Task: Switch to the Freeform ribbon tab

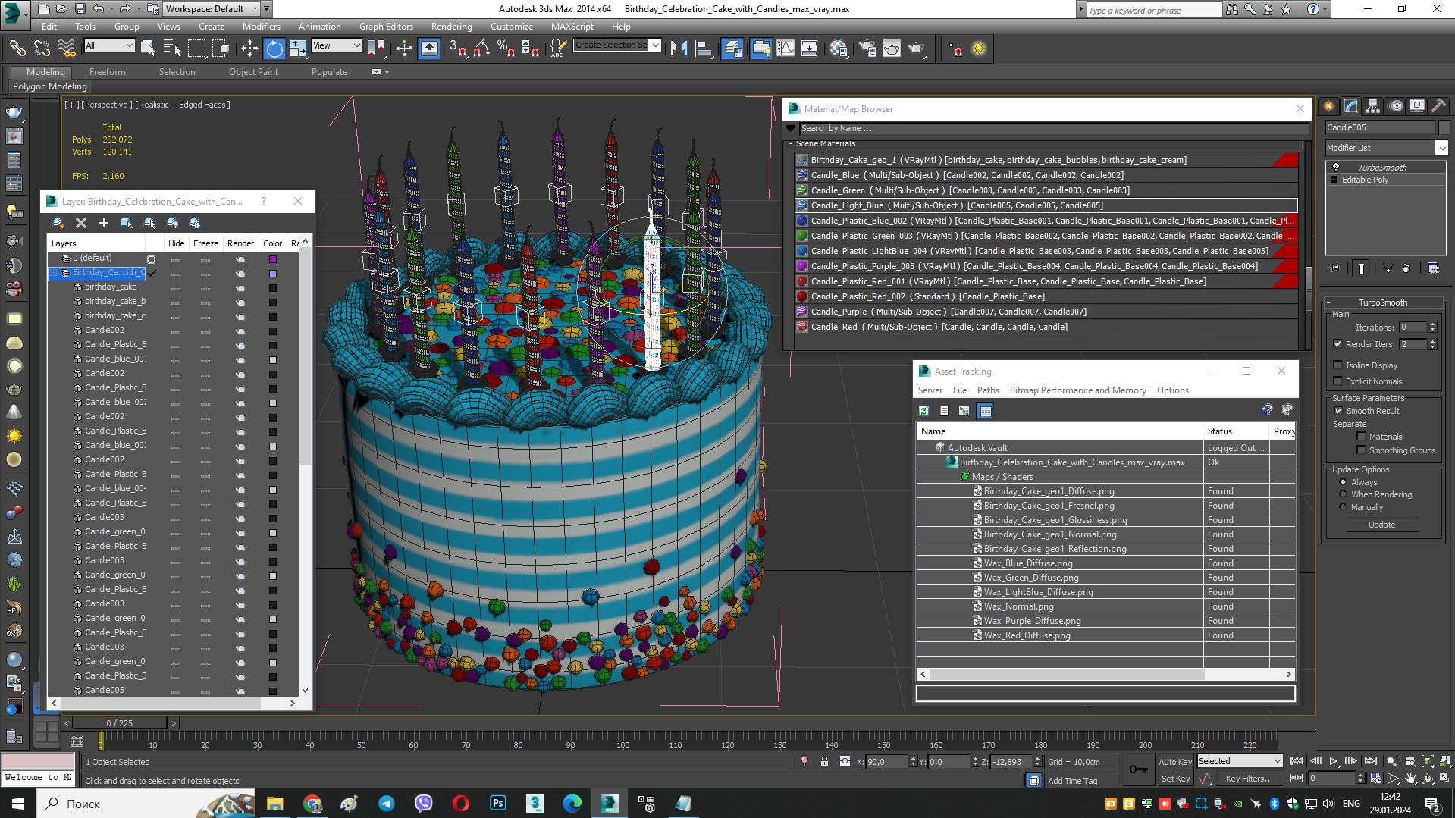Action: 108,72
